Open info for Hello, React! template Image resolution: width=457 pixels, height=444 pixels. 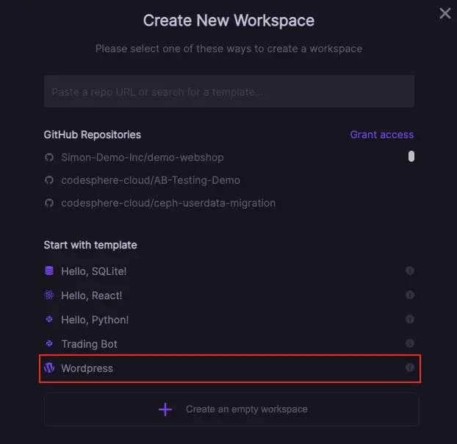click(410, 295)
